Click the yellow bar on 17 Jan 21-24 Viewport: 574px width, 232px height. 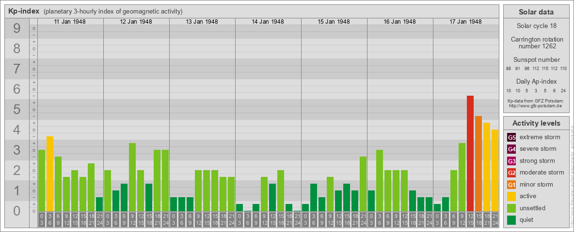point(495,170)
